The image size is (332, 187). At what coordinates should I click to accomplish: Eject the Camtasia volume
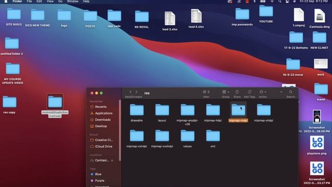pyautogui.click(x=112, y=161)
